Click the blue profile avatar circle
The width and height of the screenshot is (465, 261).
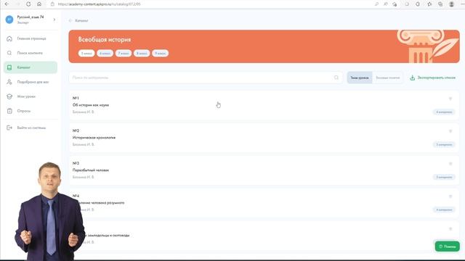(x=9, y=20)
